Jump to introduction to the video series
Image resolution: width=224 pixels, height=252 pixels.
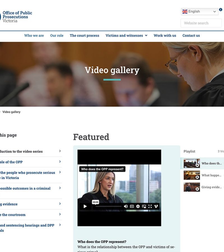coord(21,151)
